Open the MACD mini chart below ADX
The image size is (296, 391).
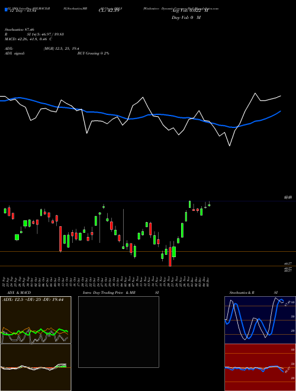point(36,367)
